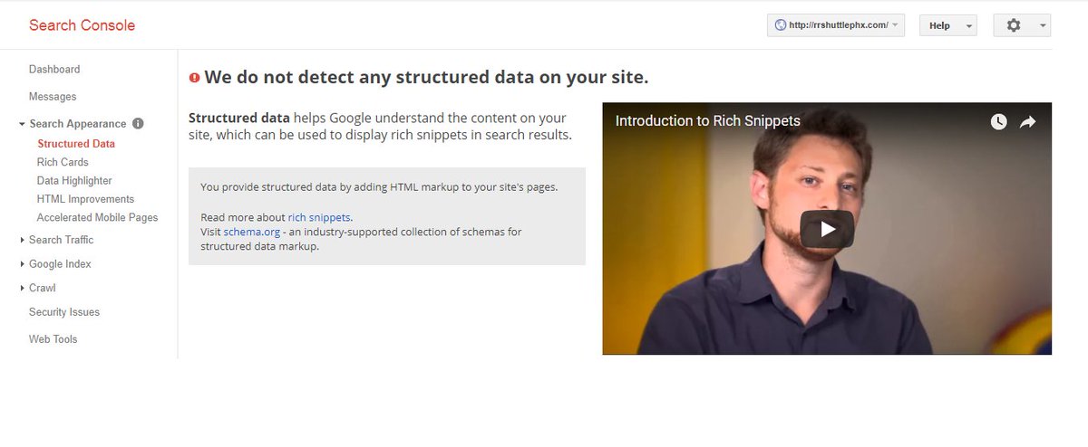Open Messages in sidebar
Image resolution: width=1088 pixels, height=447 pixels.
pyautogui.click(x=53, y=97)
